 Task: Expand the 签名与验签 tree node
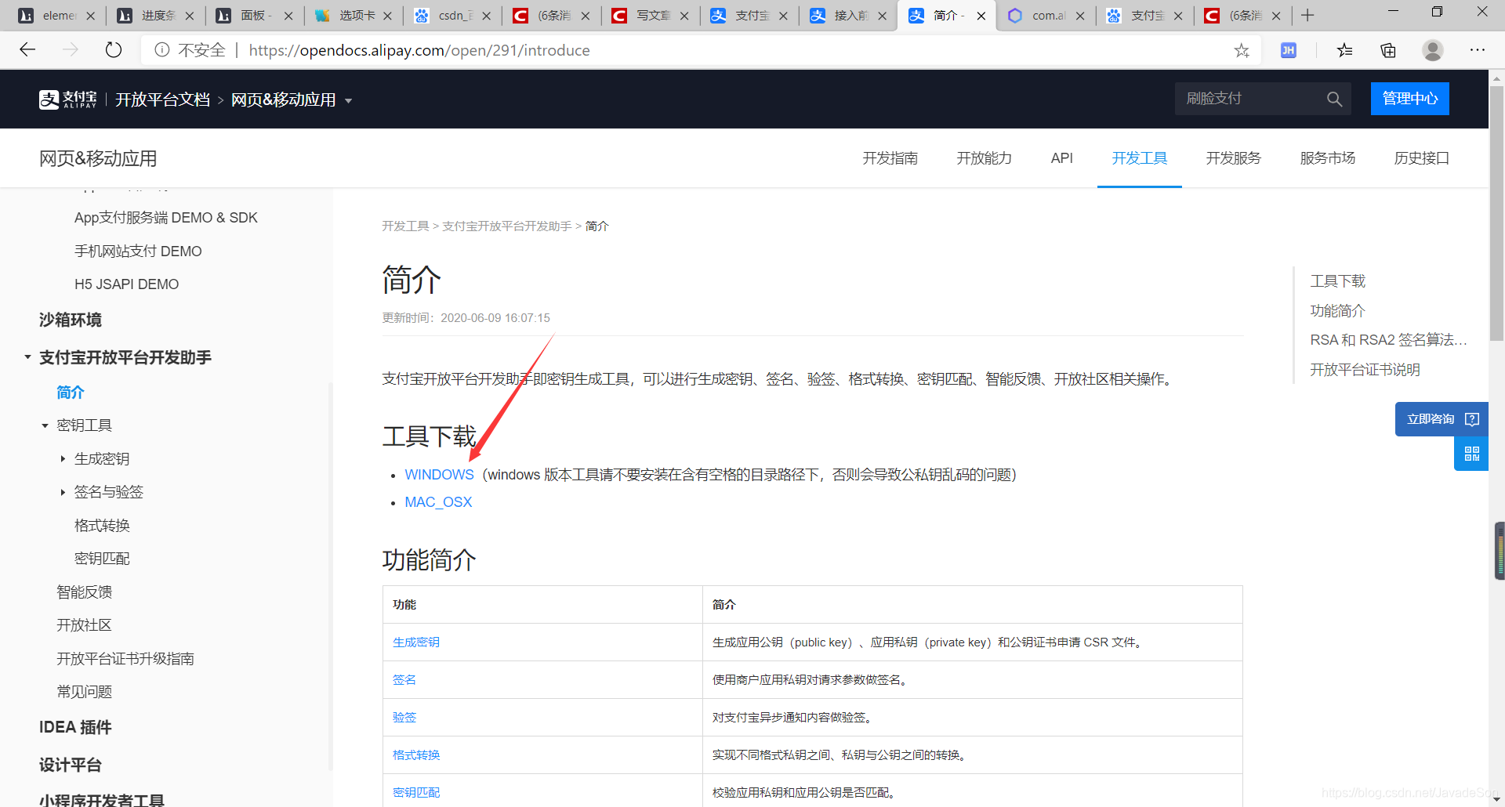pos(63,492)
